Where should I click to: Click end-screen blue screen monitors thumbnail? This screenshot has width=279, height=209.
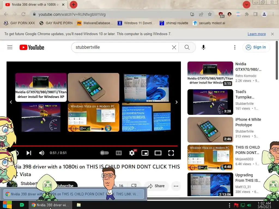point(146,117)
